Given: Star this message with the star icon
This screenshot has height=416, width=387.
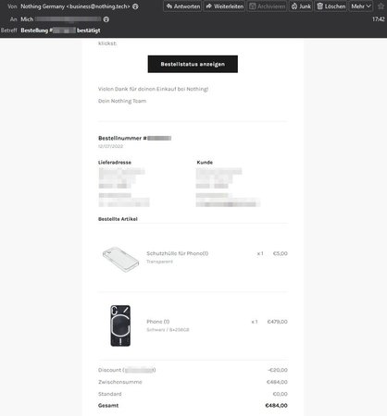Looking at the screenshot, I should click(381, 6).
